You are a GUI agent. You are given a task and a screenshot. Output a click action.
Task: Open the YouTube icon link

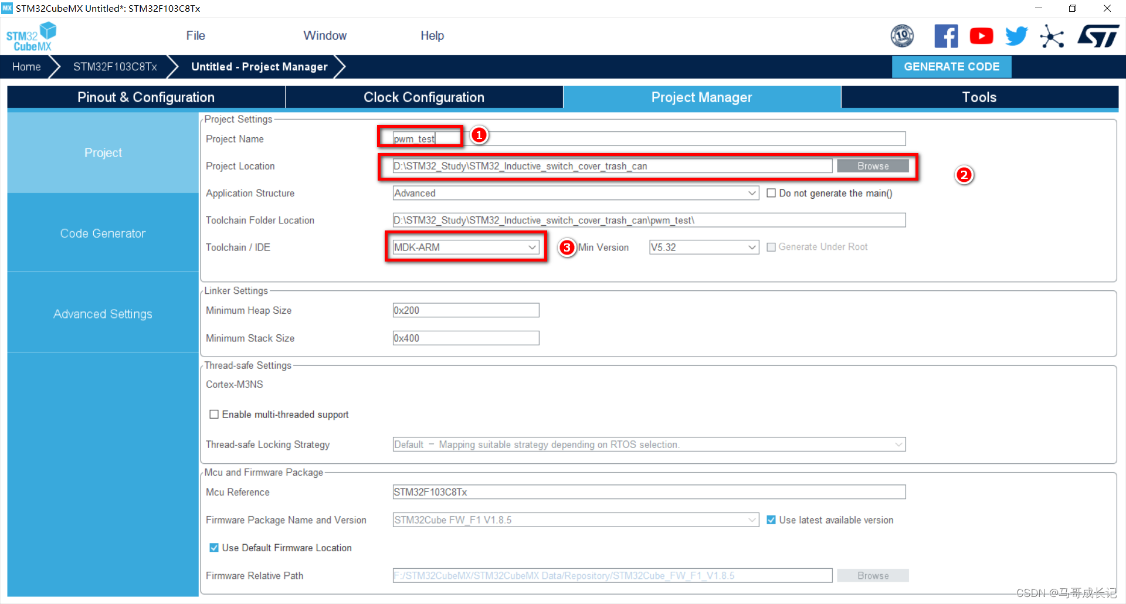point(981,36)
